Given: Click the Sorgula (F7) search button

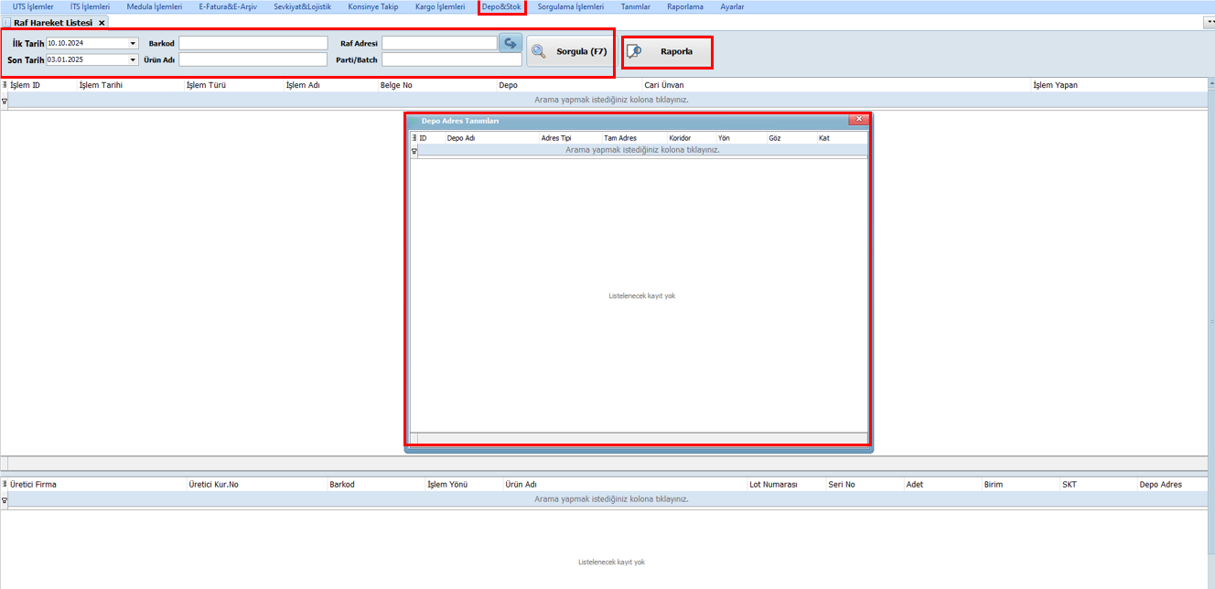Looking at the screenshot, I should point(569,52).
